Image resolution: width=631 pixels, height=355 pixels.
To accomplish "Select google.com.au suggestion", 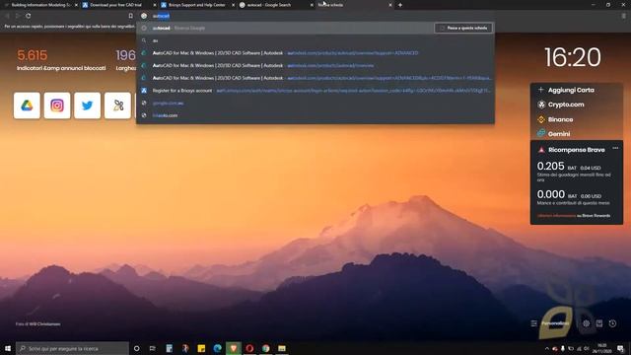I will tap(315, 103).
